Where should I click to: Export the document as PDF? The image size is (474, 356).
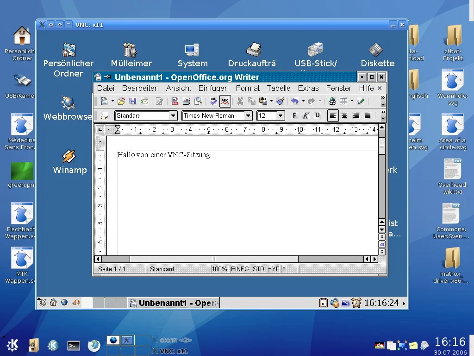[174, 101]
